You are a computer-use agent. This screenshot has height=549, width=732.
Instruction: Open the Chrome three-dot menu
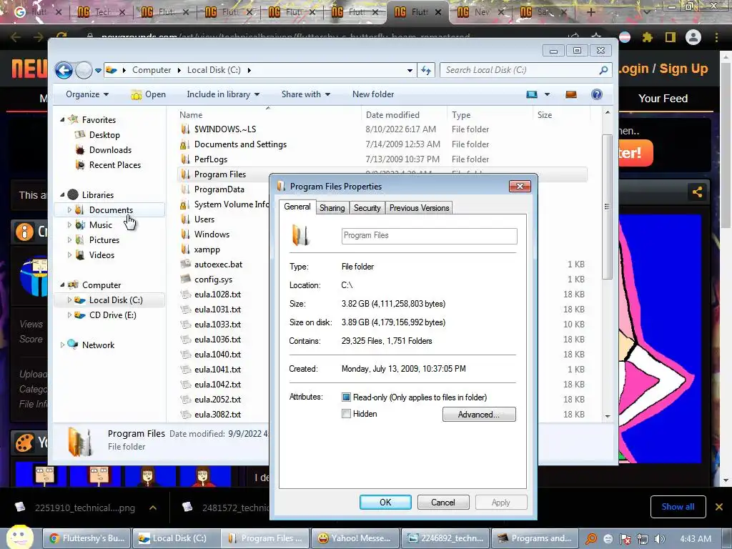click(716, 37)
